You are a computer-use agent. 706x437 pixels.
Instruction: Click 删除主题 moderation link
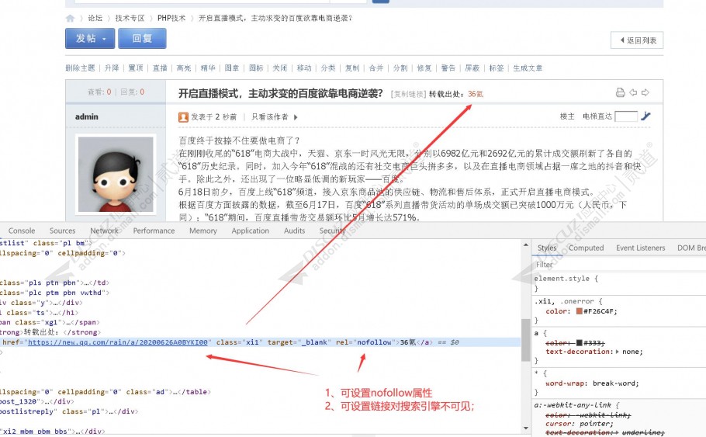coord(80,68)
